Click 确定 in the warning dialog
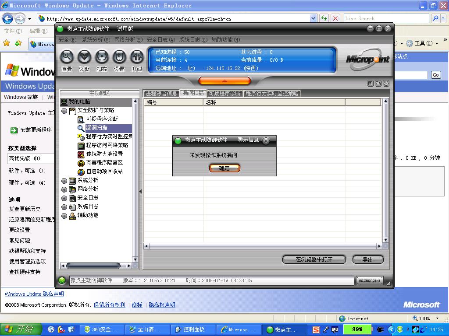449x336 pixels. 224,168
